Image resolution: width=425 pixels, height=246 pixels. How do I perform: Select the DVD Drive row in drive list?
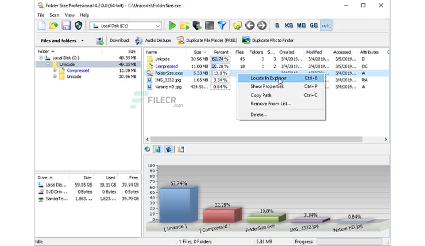click(88, 192)
